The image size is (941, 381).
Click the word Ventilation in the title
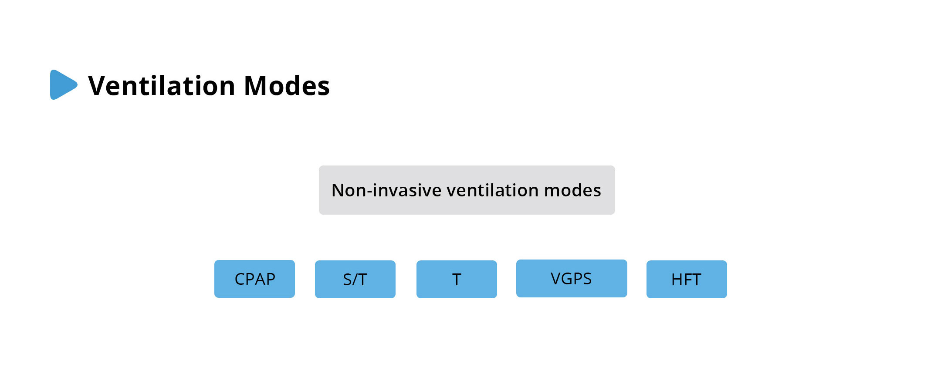(x=162, y=85)
